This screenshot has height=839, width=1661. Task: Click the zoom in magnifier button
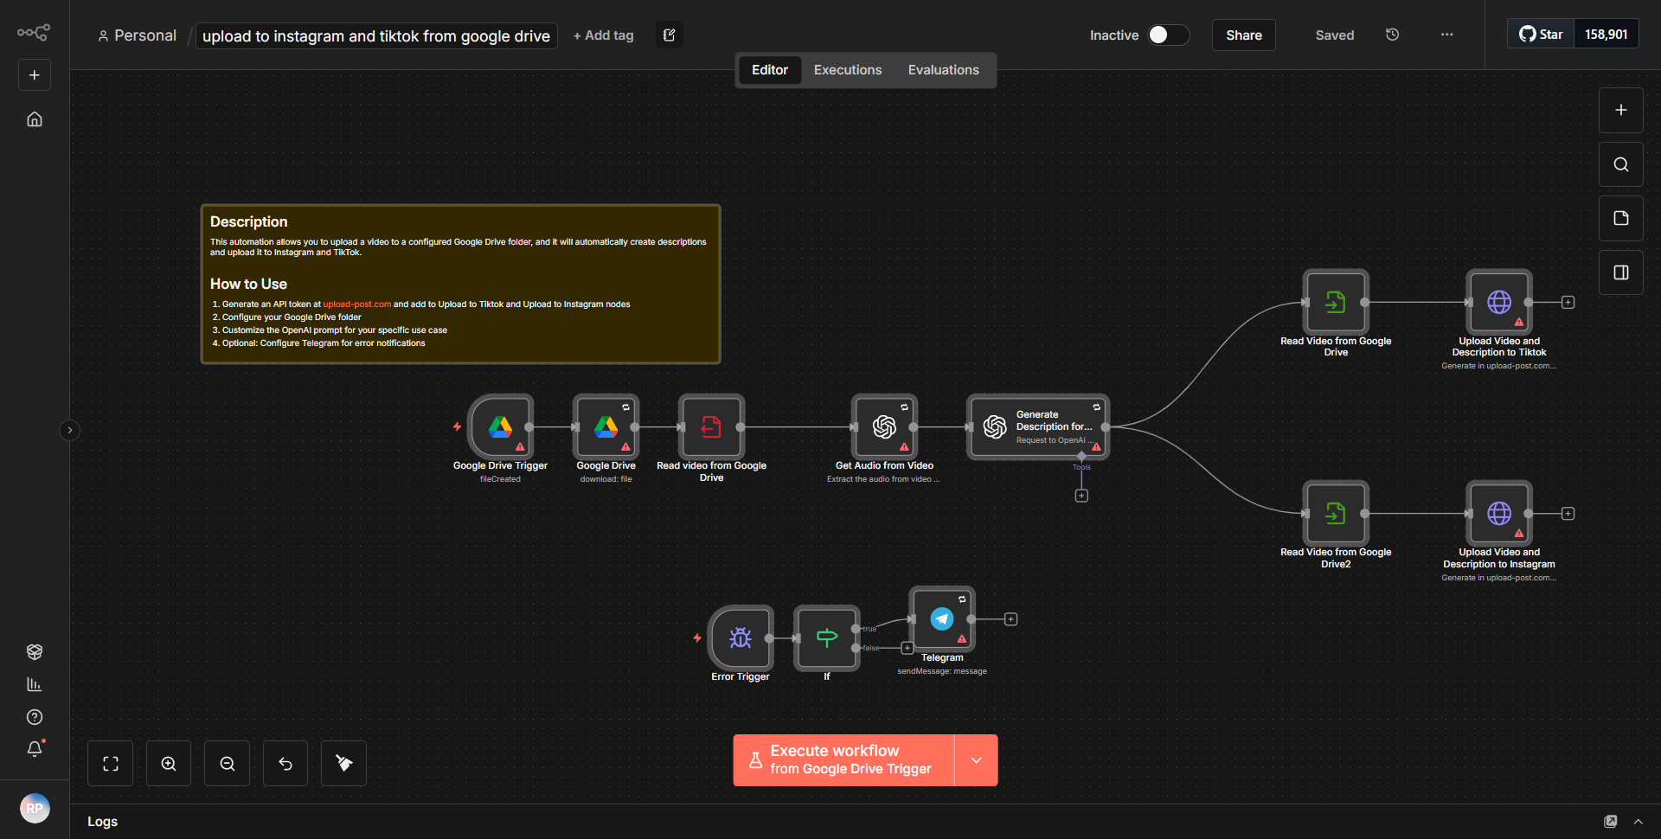(169, 764)
